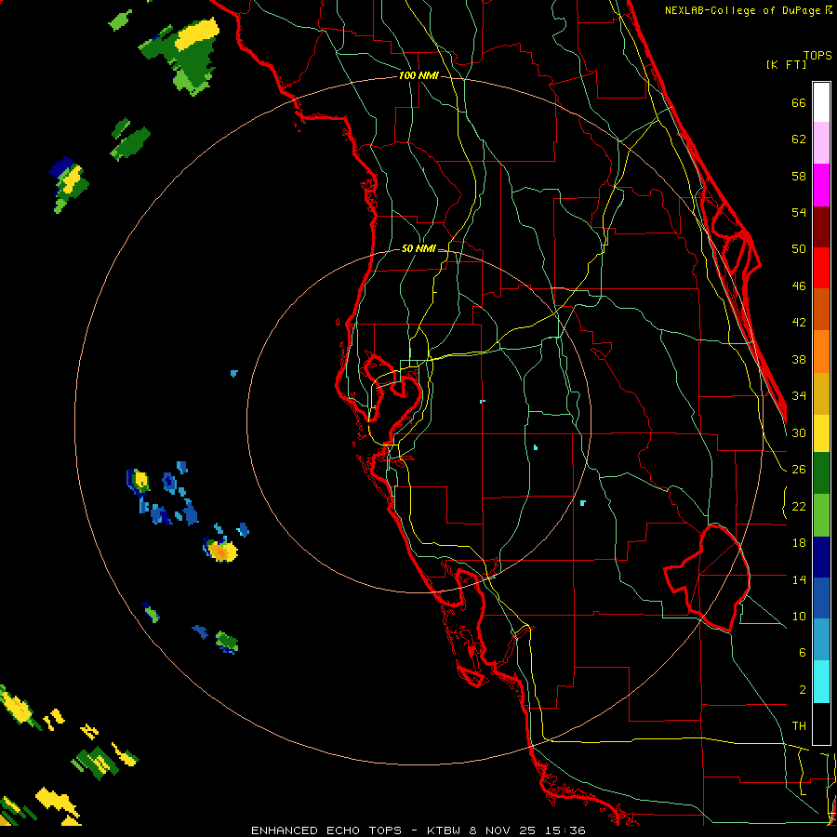Click the 'KTBW' radar site identifier
837x837 pixels.
[445, 830]
